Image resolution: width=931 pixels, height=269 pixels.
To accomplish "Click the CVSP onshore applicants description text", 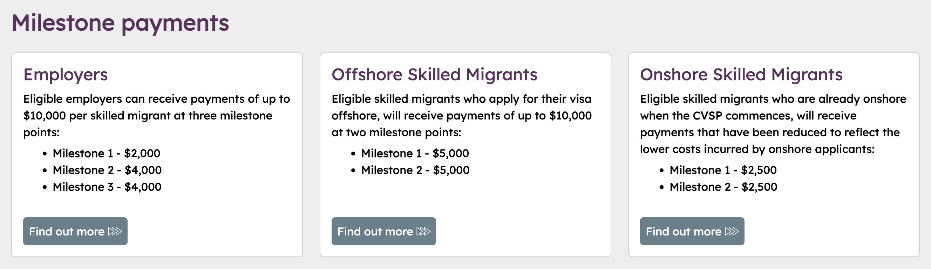I will [773, 124].
